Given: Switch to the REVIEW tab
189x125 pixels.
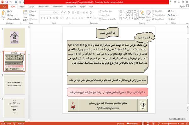Looking at the screenshot, I should [x=83, y=7].
